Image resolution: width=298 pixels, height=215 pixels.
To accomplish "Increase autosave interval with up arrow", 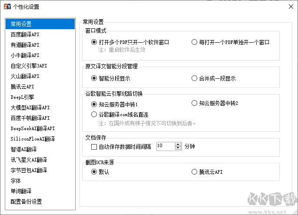I will click(178, 144).
